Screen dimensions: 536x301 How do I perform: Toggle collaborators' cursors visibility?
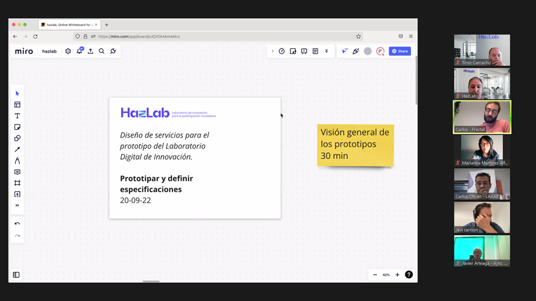click(345, 51)
